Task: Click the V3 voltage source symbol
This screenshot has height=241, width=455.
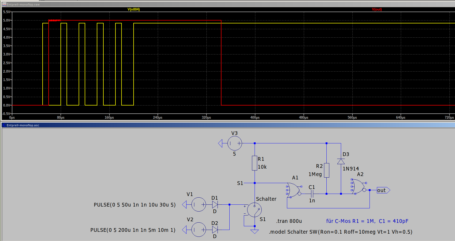Action: (x=235, y=143)
